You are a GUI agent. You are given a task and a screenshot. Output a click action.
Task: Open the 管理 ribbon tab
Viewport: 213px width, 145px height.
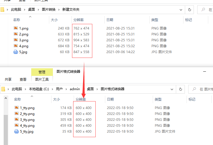(42, 72)
